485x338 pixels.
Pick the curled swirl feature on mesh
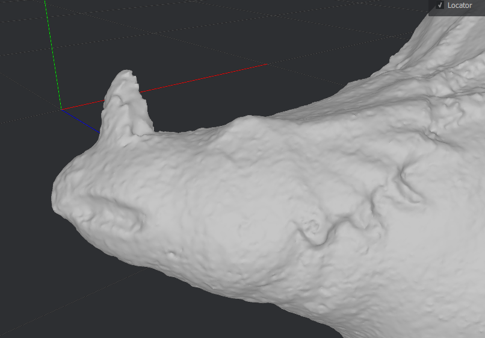[x=314, y=231]
